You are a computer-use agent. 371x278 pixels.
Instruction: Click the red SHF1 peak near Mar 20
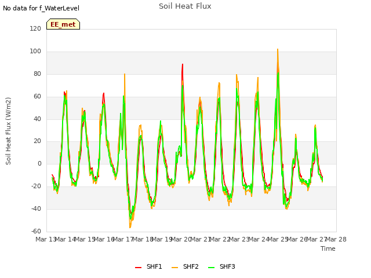(183, 64)
